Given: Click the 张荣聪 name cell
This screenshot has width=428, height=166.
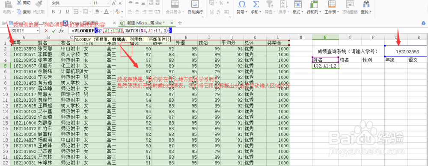Looking at the screenshot, I should (x=49, y=49).
